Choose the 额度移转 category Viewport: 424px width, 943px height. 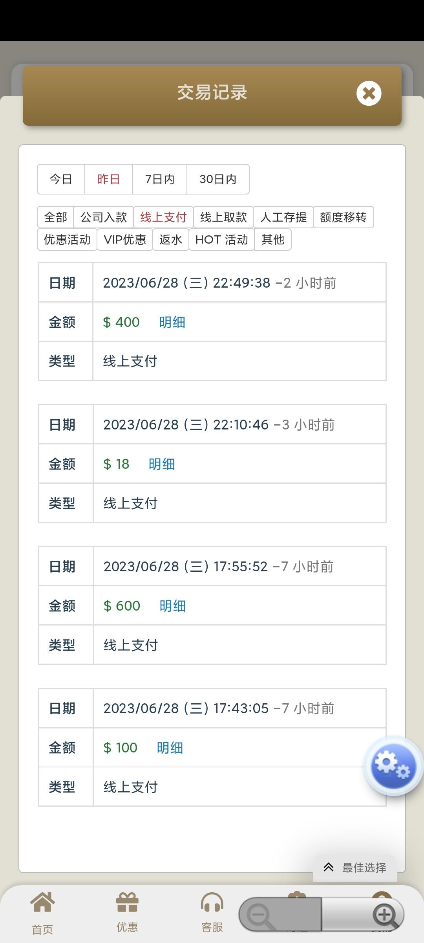[x=343, y=217]
